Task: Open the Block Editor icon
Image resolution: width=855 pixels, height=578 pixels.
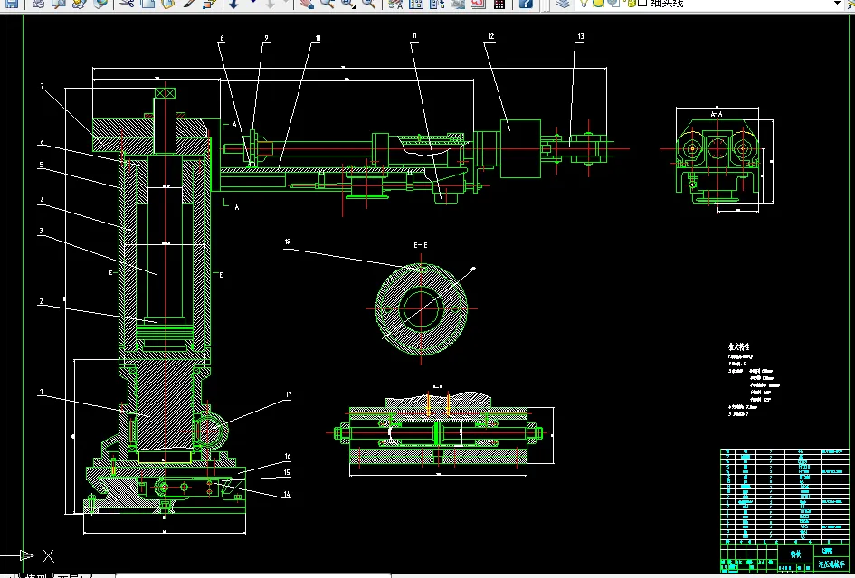Action: (x=209, y=4)
